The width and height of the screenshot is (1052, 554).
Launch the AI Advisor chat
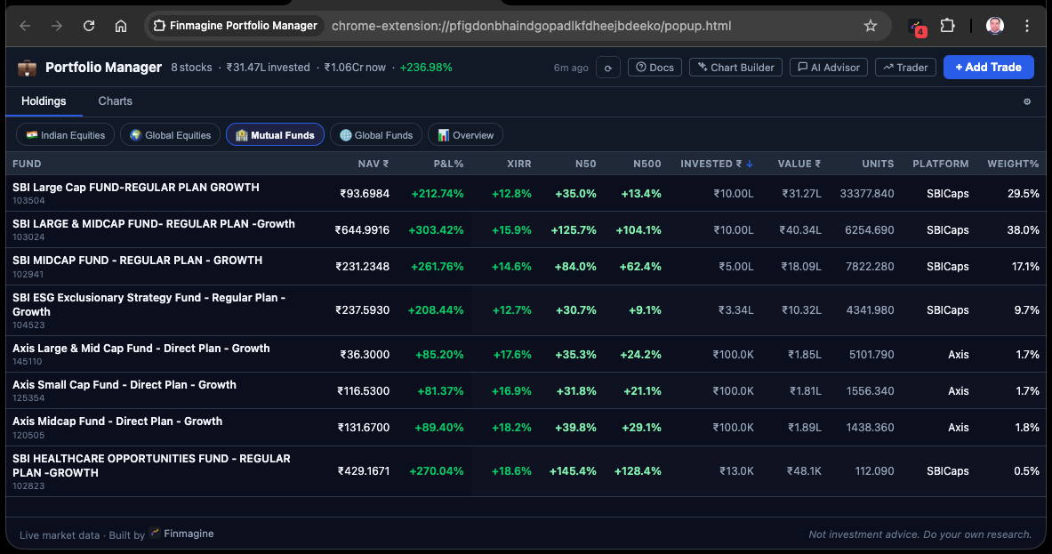(x=828, y=67)
